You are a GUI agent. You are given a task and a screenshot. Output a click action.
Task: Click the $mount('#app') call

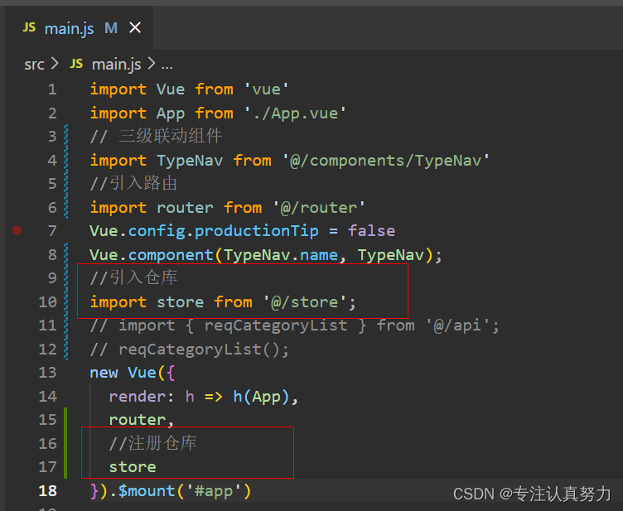click(x=185, y=492)
